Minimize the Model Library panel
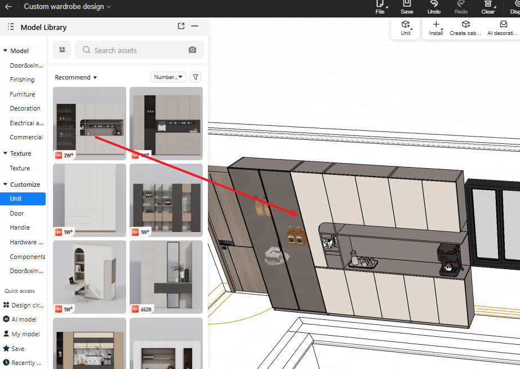This screenshot has height=369, width=520. (x=195, y=26)
